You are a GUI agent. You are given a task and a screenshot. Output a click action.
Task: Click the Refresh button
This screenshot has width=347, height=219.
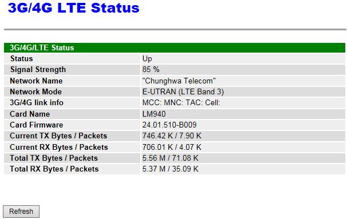click(21, 212)
